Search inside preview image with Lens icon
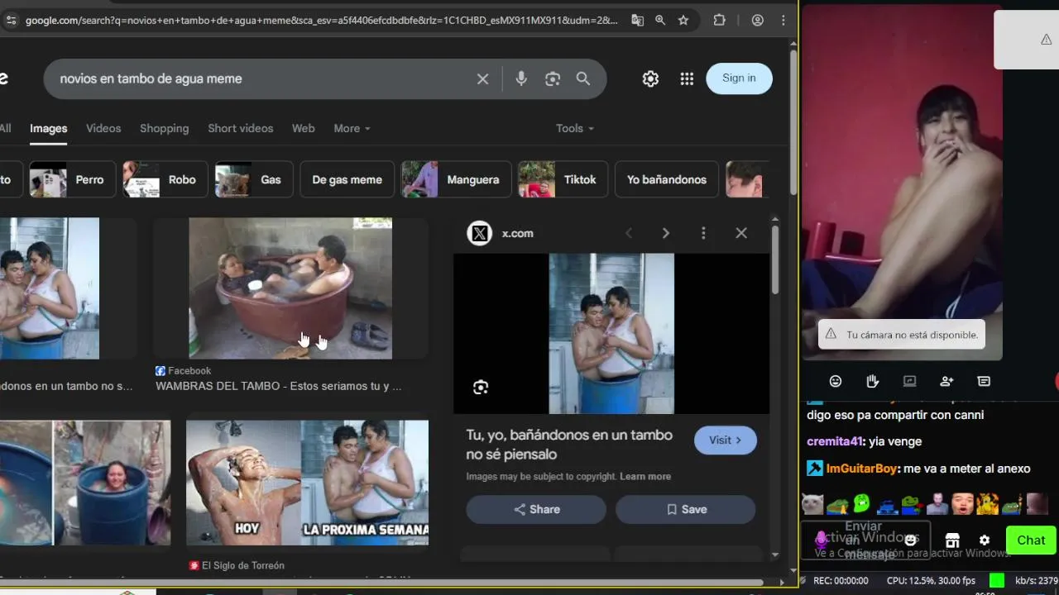This screenshot has width=1059, height=595. pos(481,388)
